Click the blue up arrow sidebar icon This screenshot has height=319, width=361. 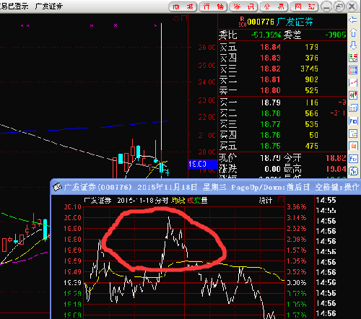tap(353, 32)
